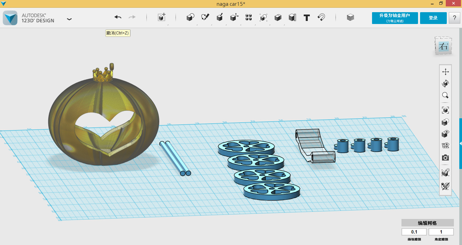Screen dimensions: 462x245
Task: Toggle grid visibility in navigation bar
Action: (x=445, y=146)
